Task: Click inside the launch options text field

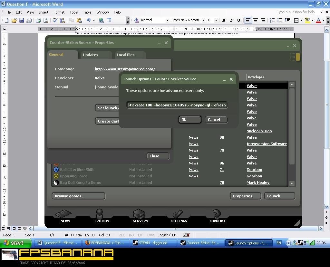Action: (177, 105)
